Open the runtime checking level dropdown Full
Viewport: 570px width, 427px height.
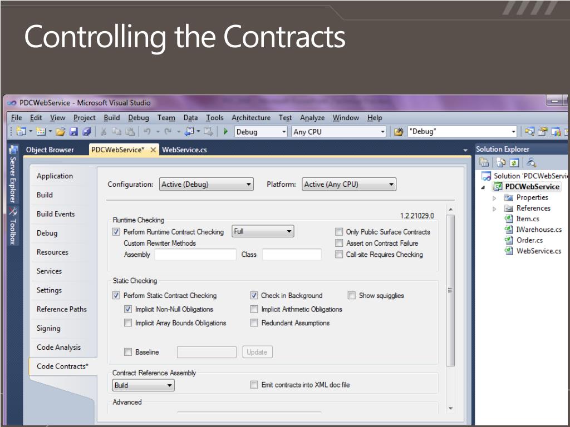tap(263, 231)
